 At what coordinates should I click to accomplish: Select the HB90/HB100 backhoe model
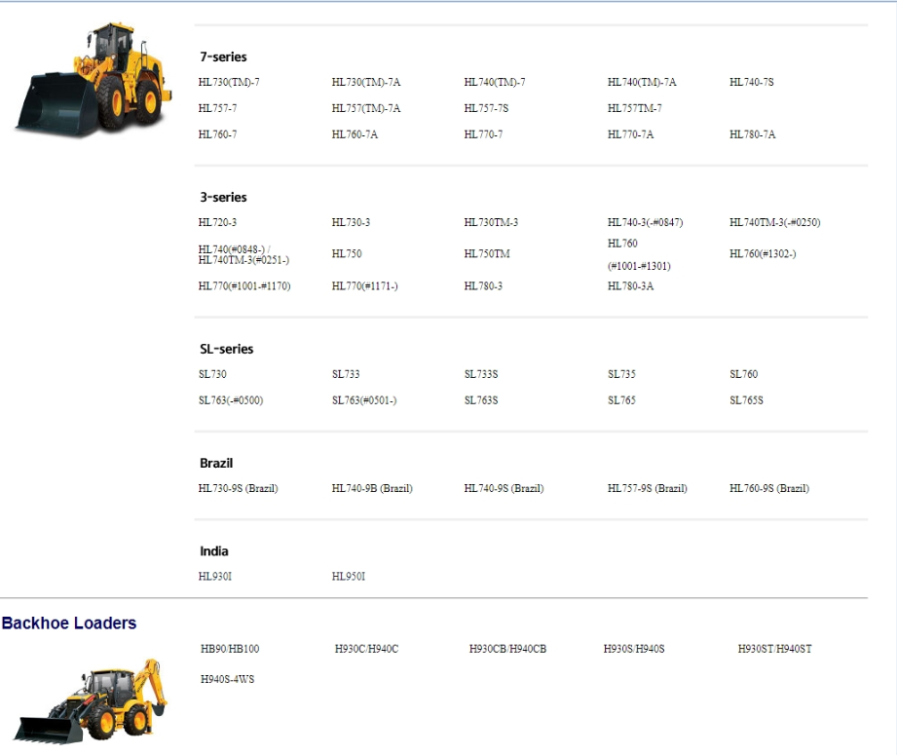click(232, 646)
